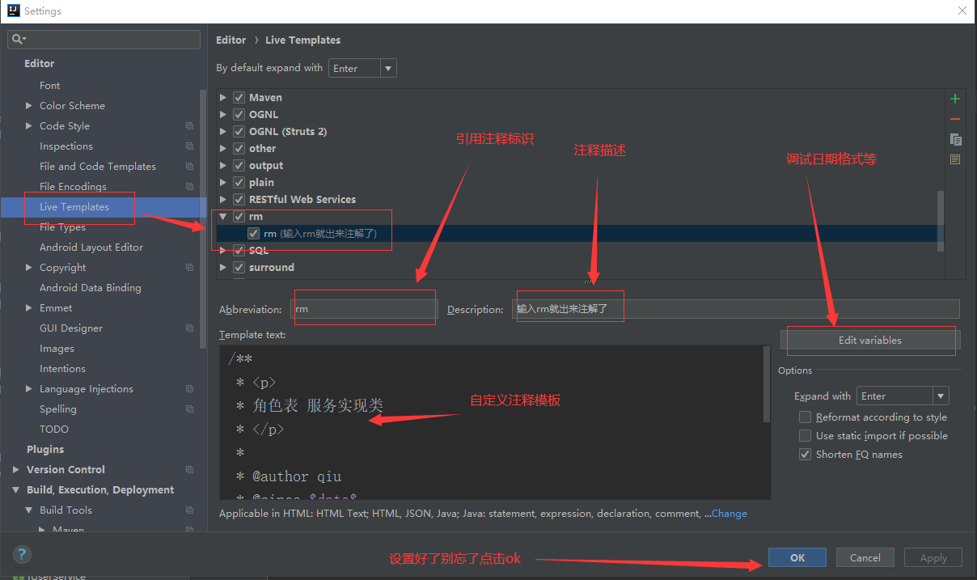
Task: Click the Editor breadcrumb
Action: pos(231,40)
